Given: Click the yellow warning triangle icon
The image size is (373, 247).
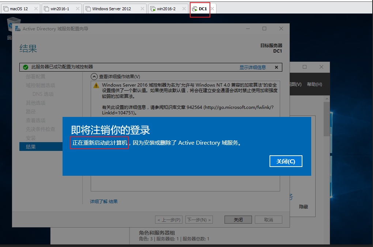Looking at the screenshot, I should pos(96,85).
